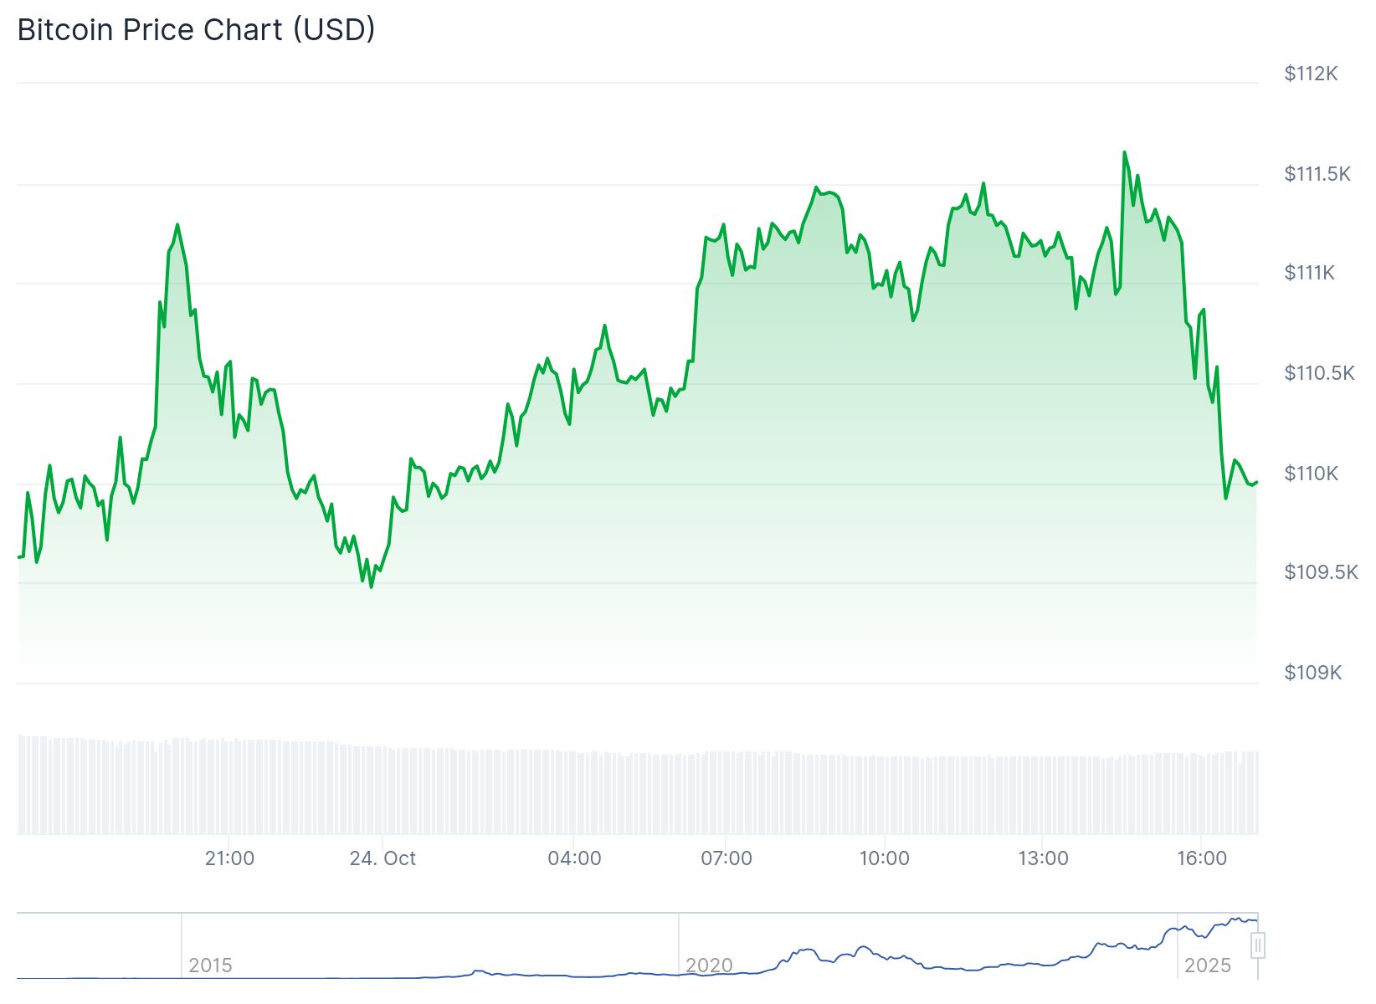Click the highest peak of the price line
Image resolution: width=1376 pixels, height=1004 pixels.
pyautogui.click(x=1124, y=152)
